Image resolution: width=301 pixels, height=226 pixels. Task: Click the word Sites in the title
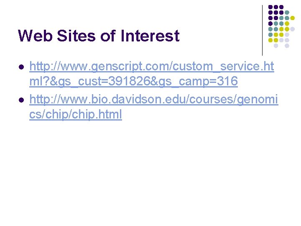click(x=76, y=36)
